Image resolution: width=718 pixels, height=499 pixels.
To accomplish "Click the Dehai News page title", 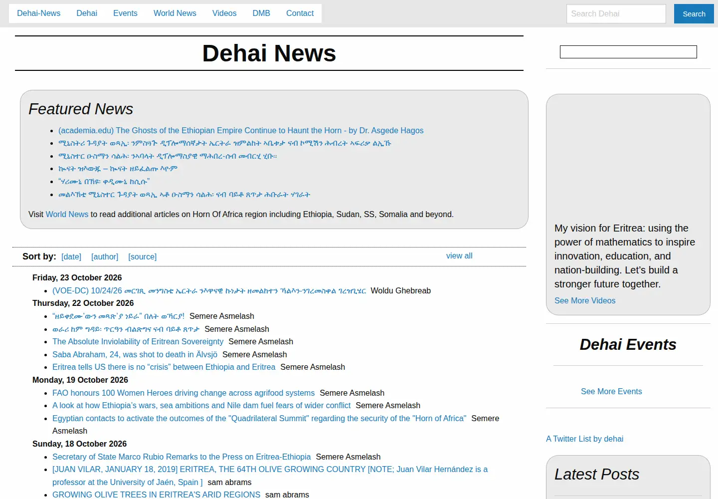I will [x=269, y=53].
